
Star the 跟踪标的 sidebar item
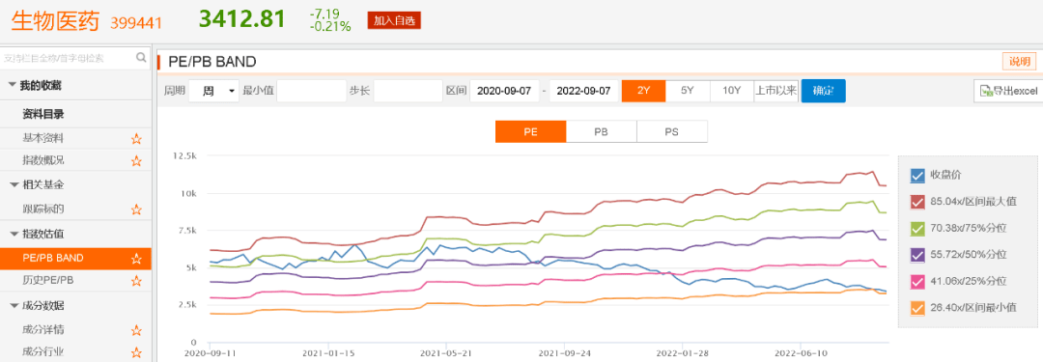coord(136,209)
